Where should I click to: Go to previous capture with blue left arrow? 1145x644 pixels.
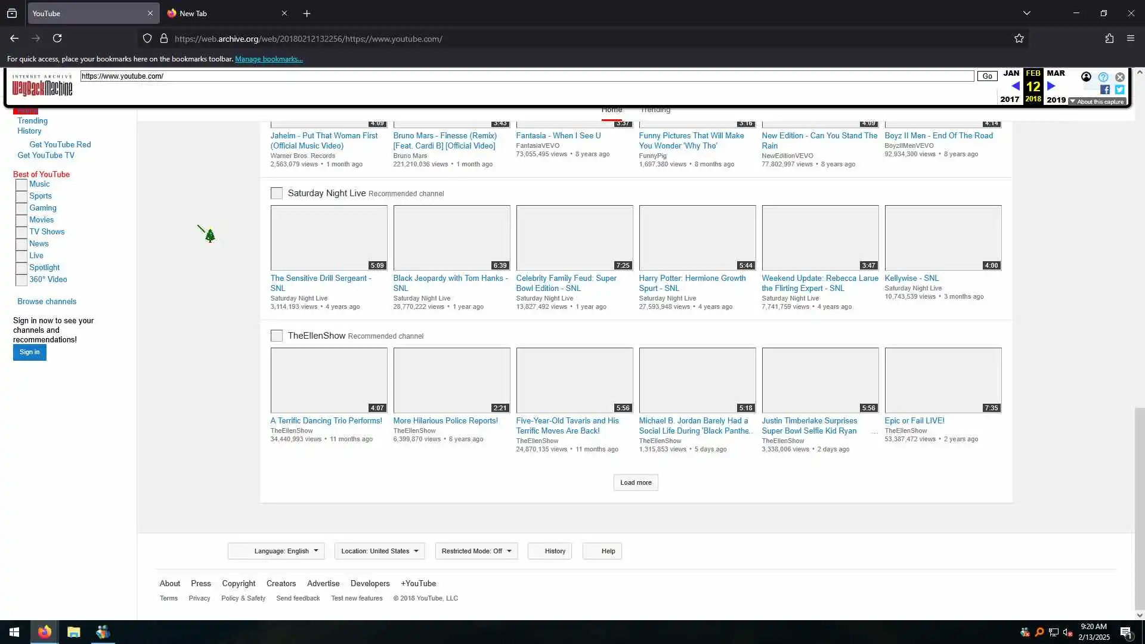click(1015, 86)
